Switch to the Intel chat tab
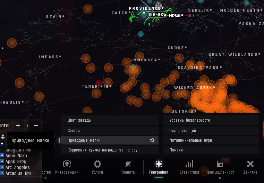 (x=5, y=125)
